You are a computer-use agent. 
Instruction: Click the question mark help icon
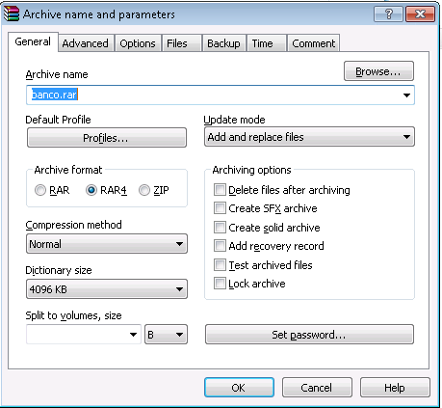point(388,14)
